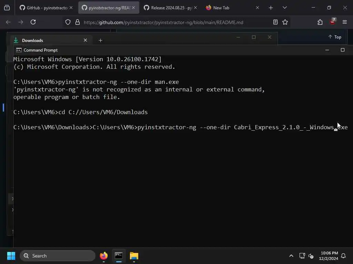
Task: Jump to Top link on GitHub page
Action: point(335,37)
